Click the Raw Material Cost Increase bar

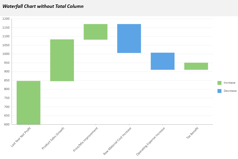pyautogui.click(x=129, y=38)
